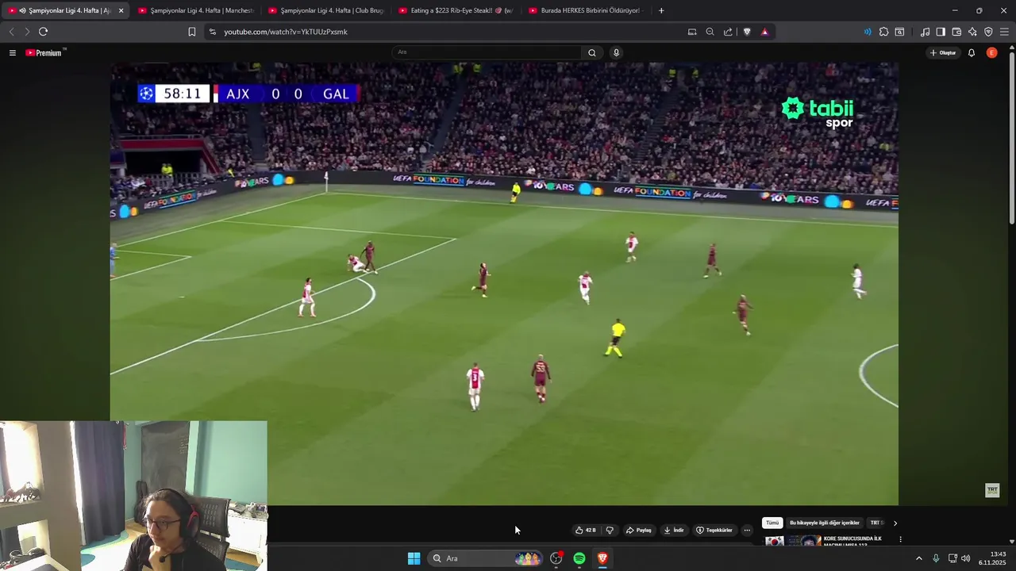The width and height of the screenshot is (1016, 571).
Task: Click the Paylaş share button
Action: pyautogui.click(x=639, y=530)
